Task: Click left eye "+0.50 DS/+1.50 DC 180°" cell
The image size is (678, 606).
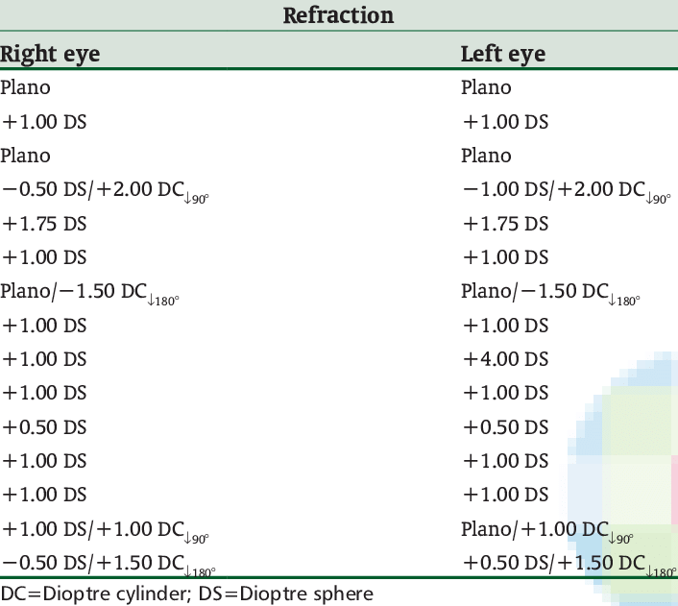Action: (569, 566)
